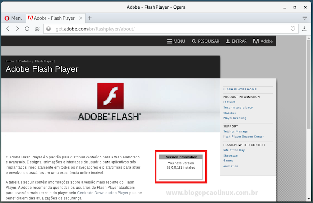
Task: Open Security and privacy link
Action: pyautogui.click(x=238, y=108)
